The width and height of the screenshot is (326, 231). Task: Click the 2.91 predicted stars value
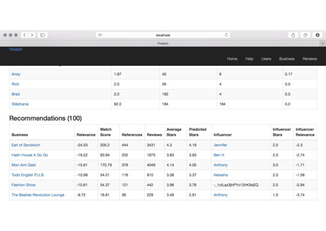192,195
